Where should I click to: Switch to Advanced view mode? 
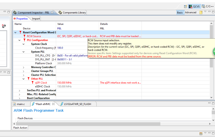point(190,12)
